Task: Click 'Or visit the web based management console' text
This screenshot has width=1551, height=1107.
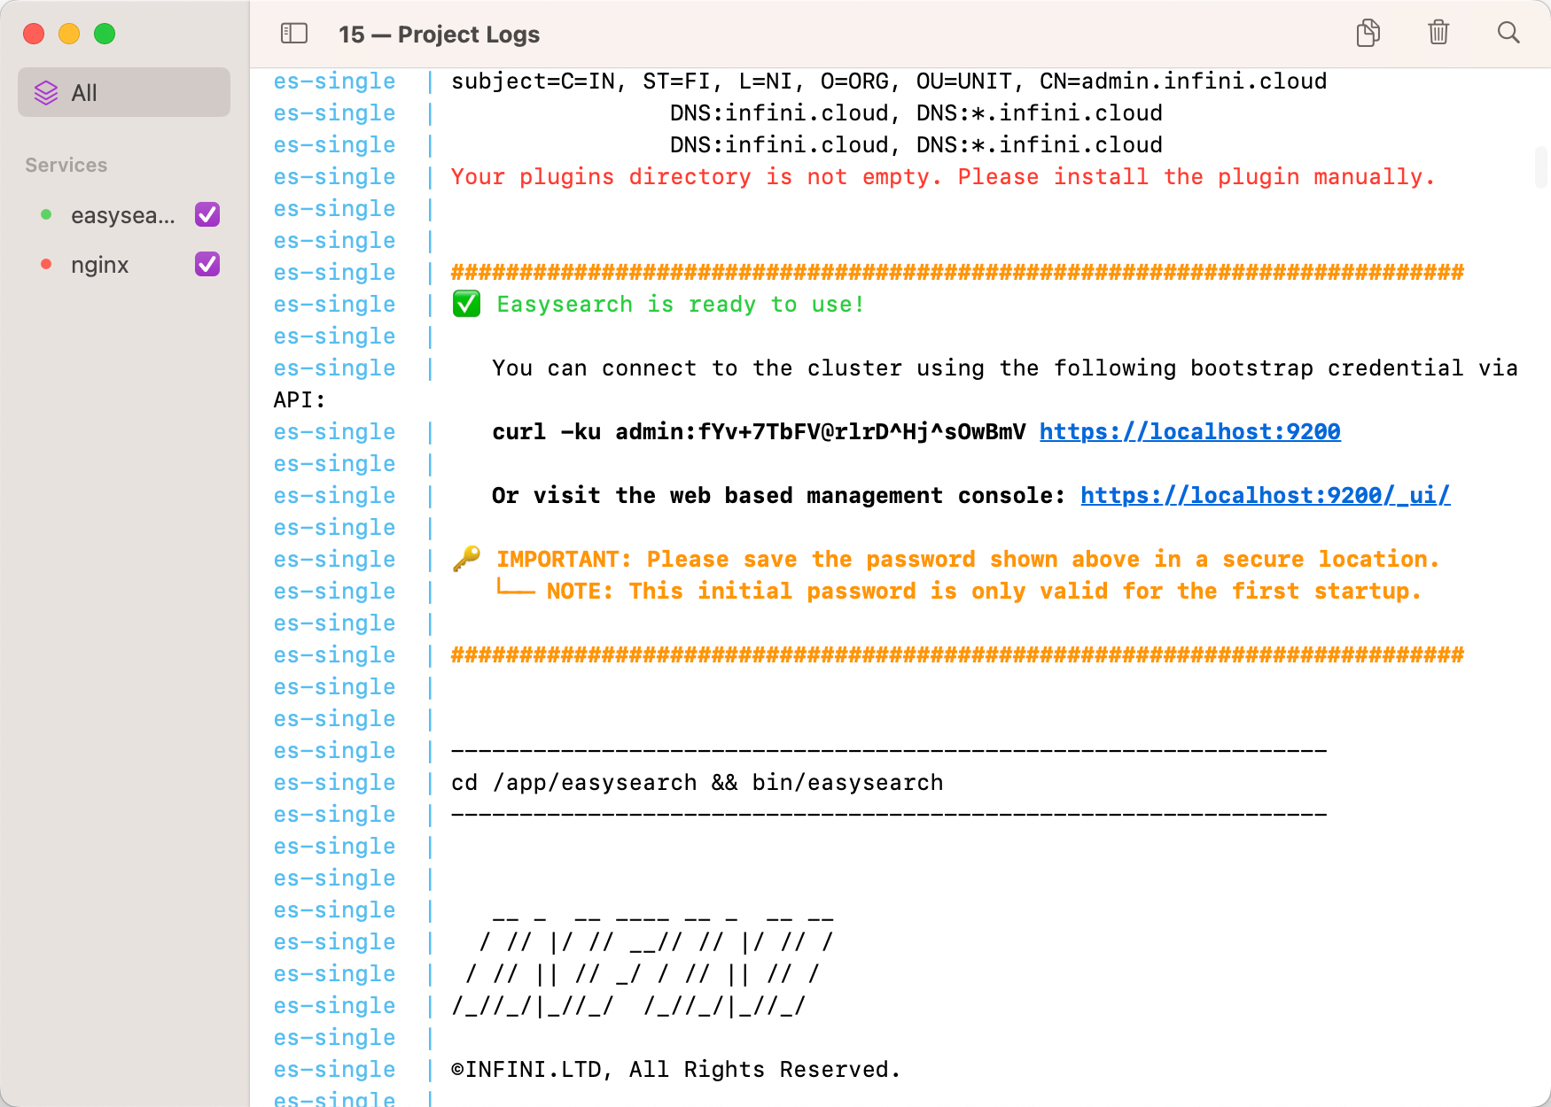Action: coord(778,495)
